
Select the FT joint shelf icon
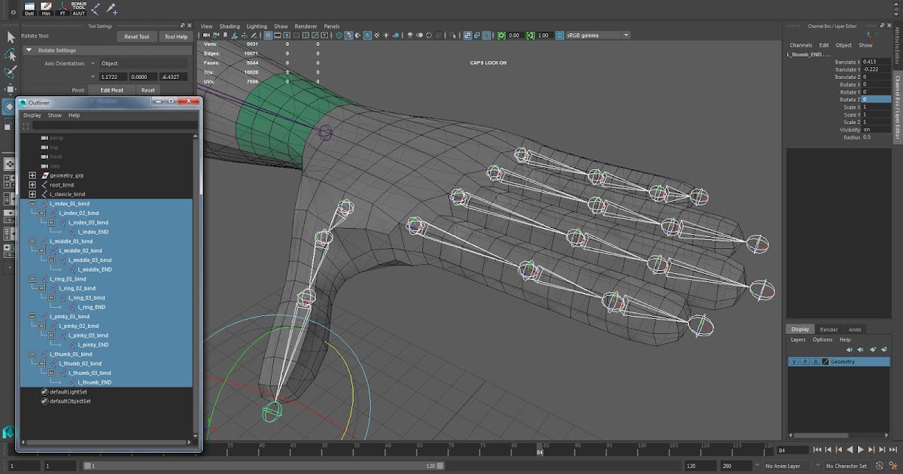click(x=62, y=8)
